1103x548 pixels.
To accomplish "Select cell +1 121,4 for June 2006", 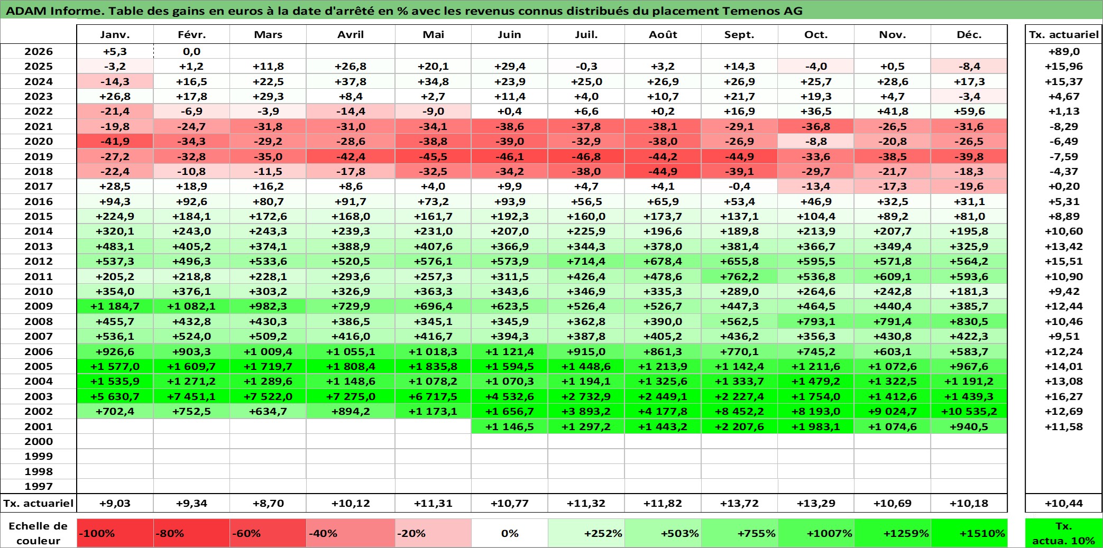I will (509, 351).
